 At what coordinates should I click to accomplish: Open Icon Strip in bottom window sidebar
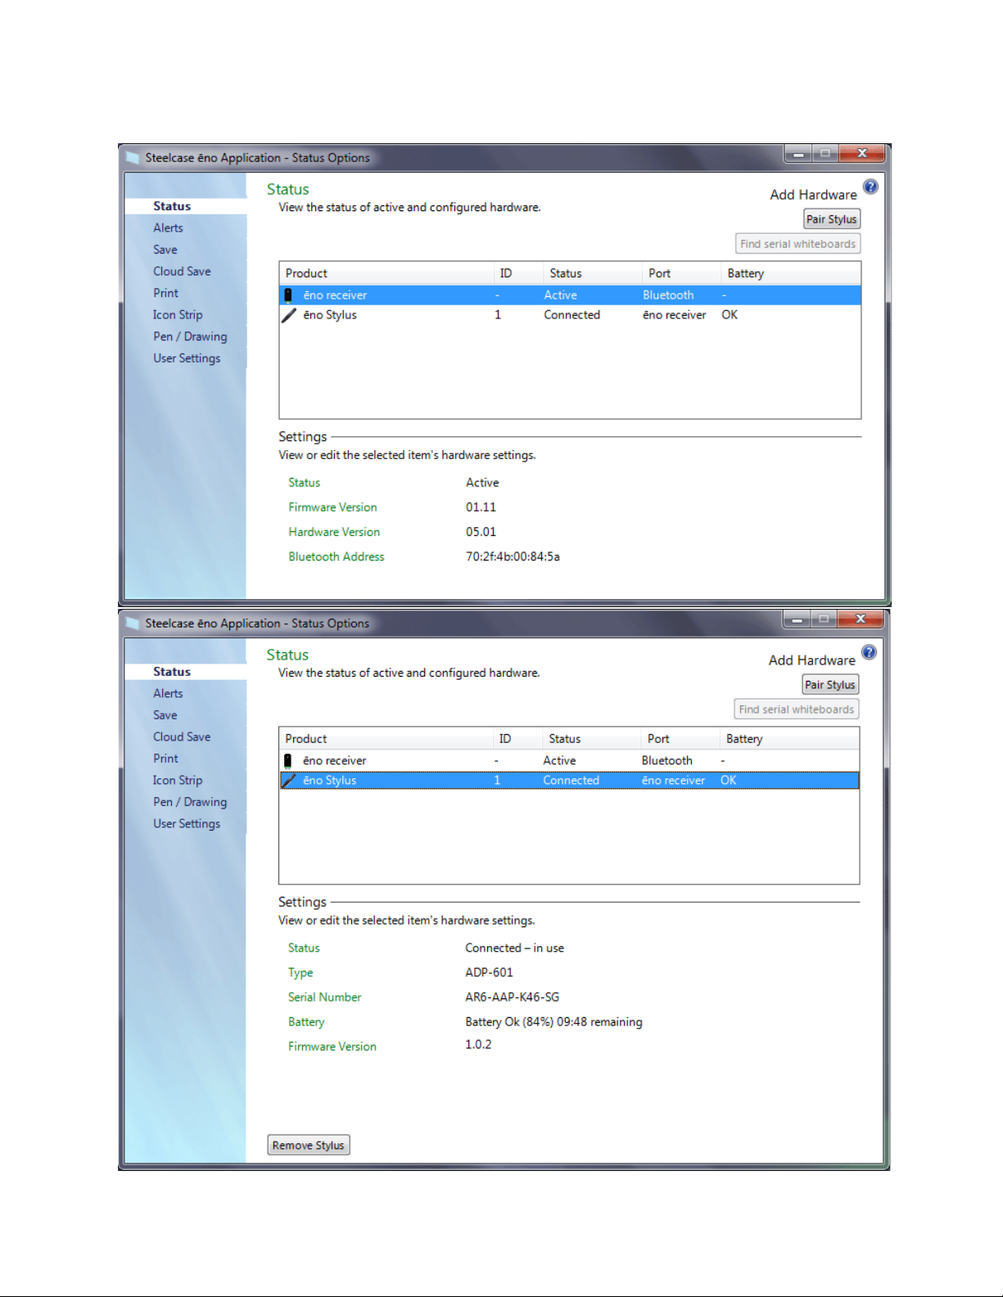coord(178,780)
